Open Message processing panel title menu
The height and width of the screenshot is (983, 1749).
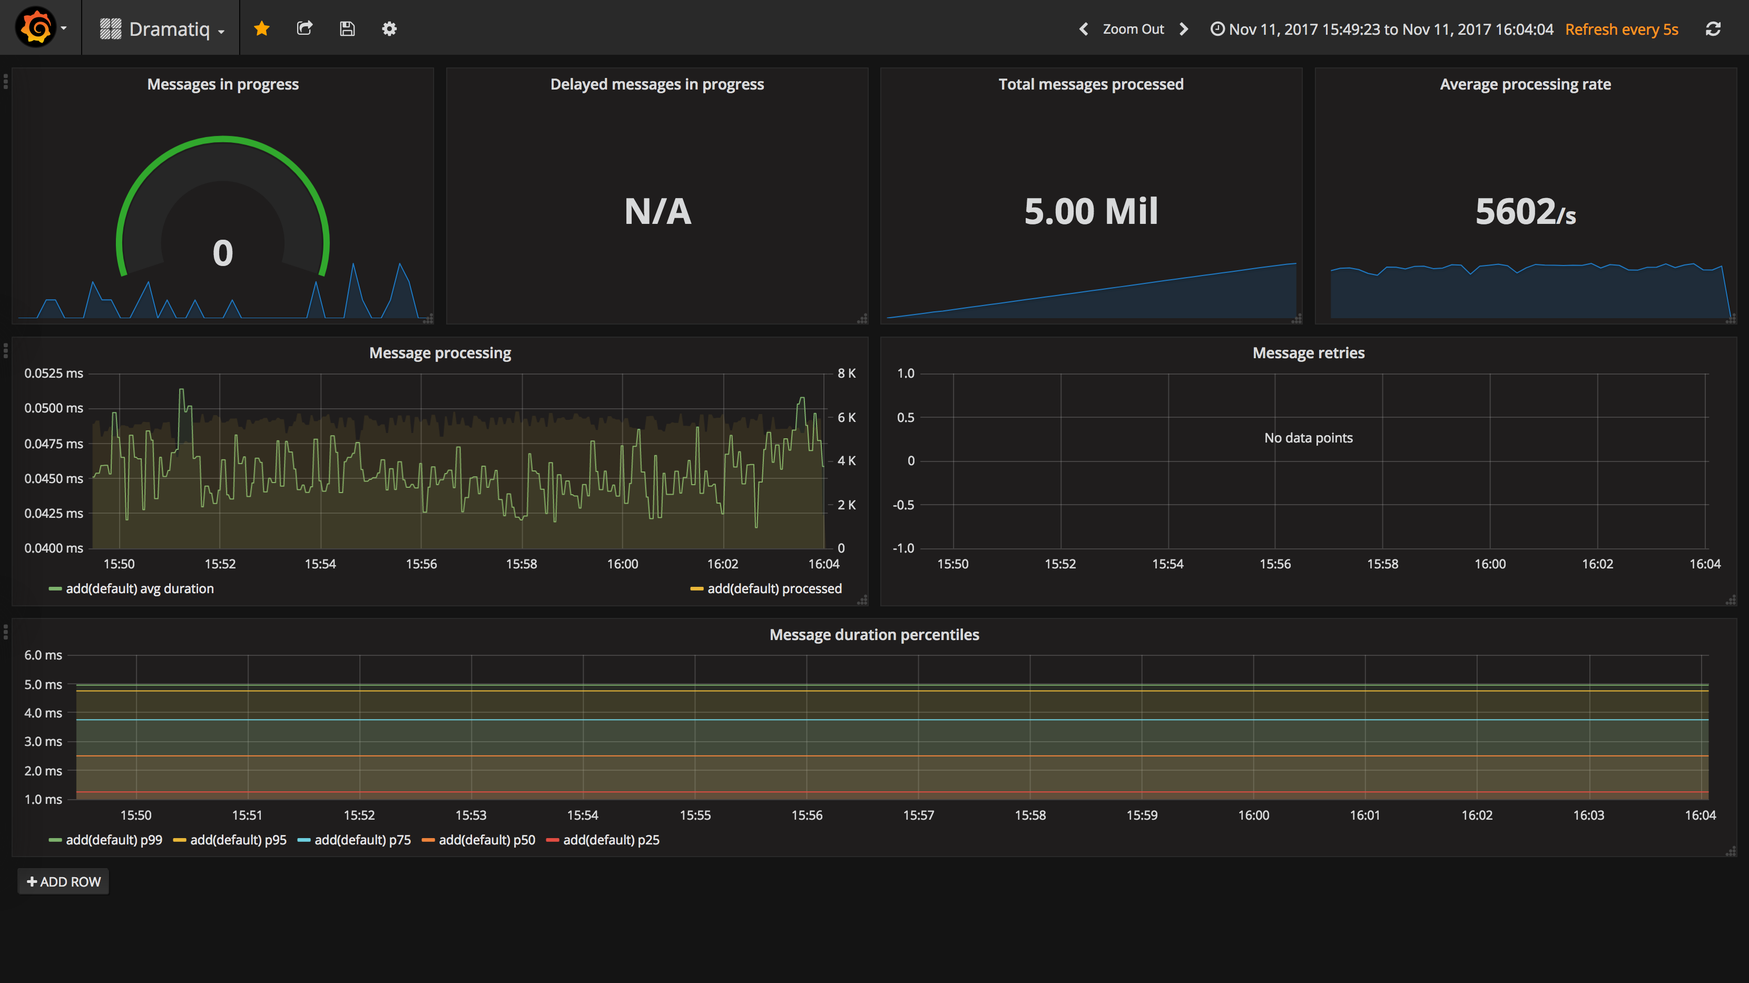pyautogui.click(x=440, y=352)
